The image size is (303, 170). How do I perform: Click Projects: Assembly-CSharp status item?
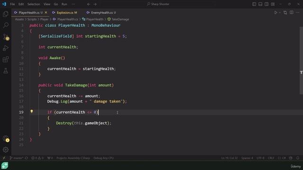73,158
